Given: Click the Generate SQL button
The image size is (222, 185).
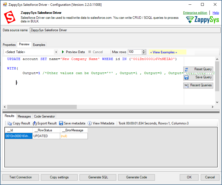Looking at the screenshot, I should (x=98, y=177).
